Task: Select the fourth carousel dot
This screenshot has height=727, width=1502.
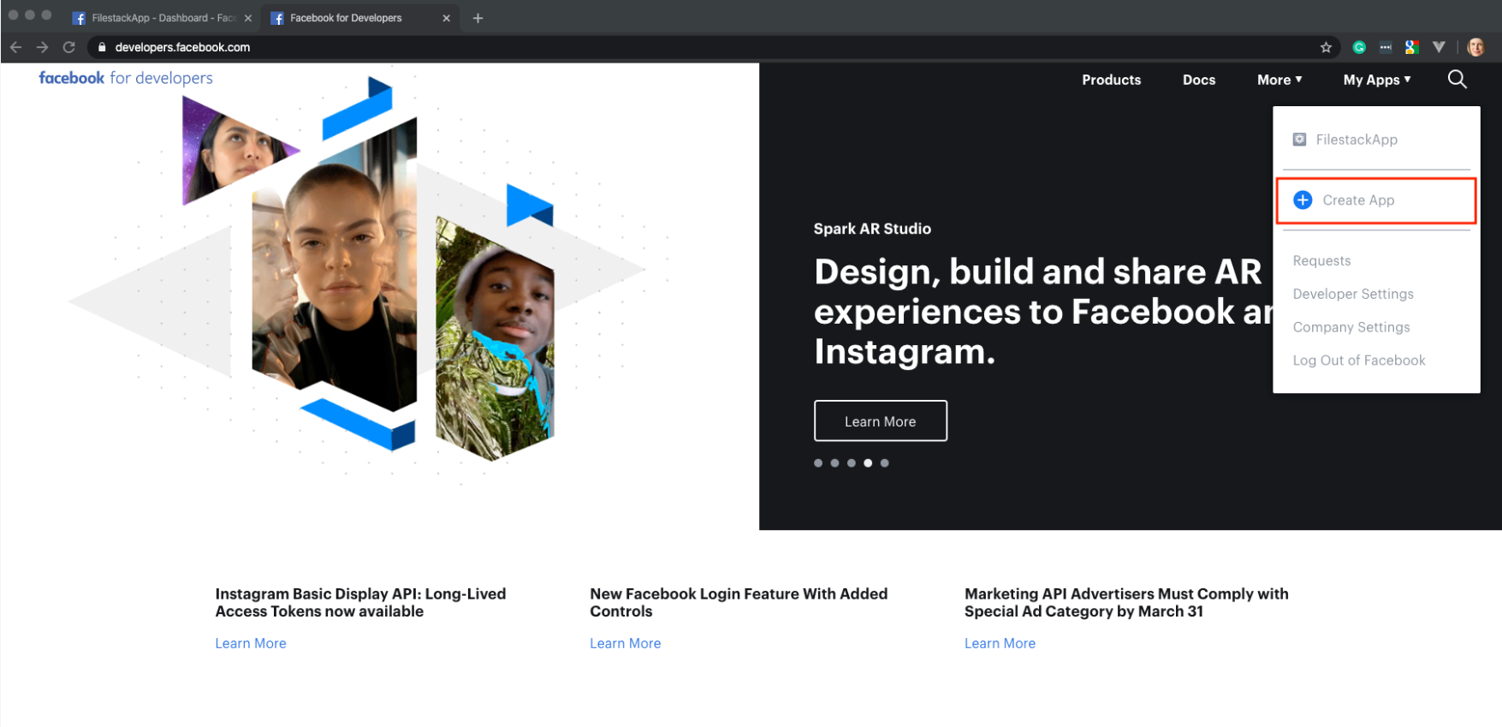Action: 868,463
